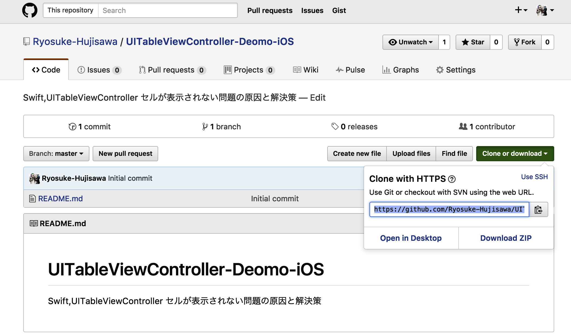Click Gist in top navigation

(x=339, y=10)
